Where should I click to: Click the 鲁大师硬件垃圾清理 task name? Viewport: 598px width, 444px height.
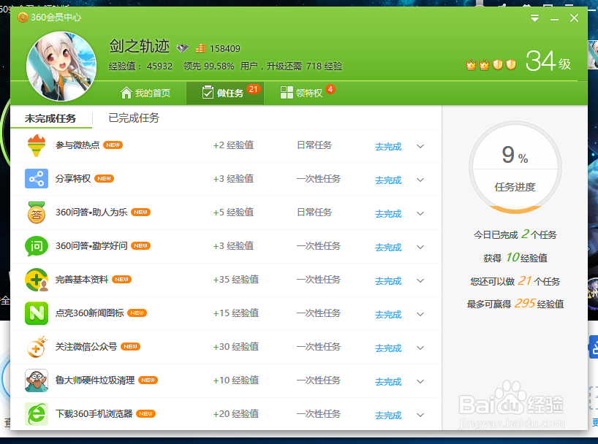click(x=95, y=380)
